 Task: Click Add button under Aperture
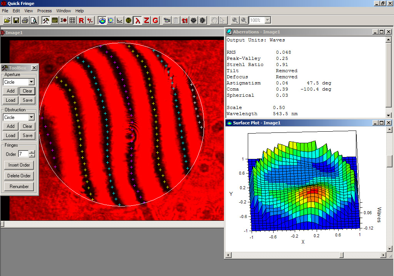pos(10,91)
